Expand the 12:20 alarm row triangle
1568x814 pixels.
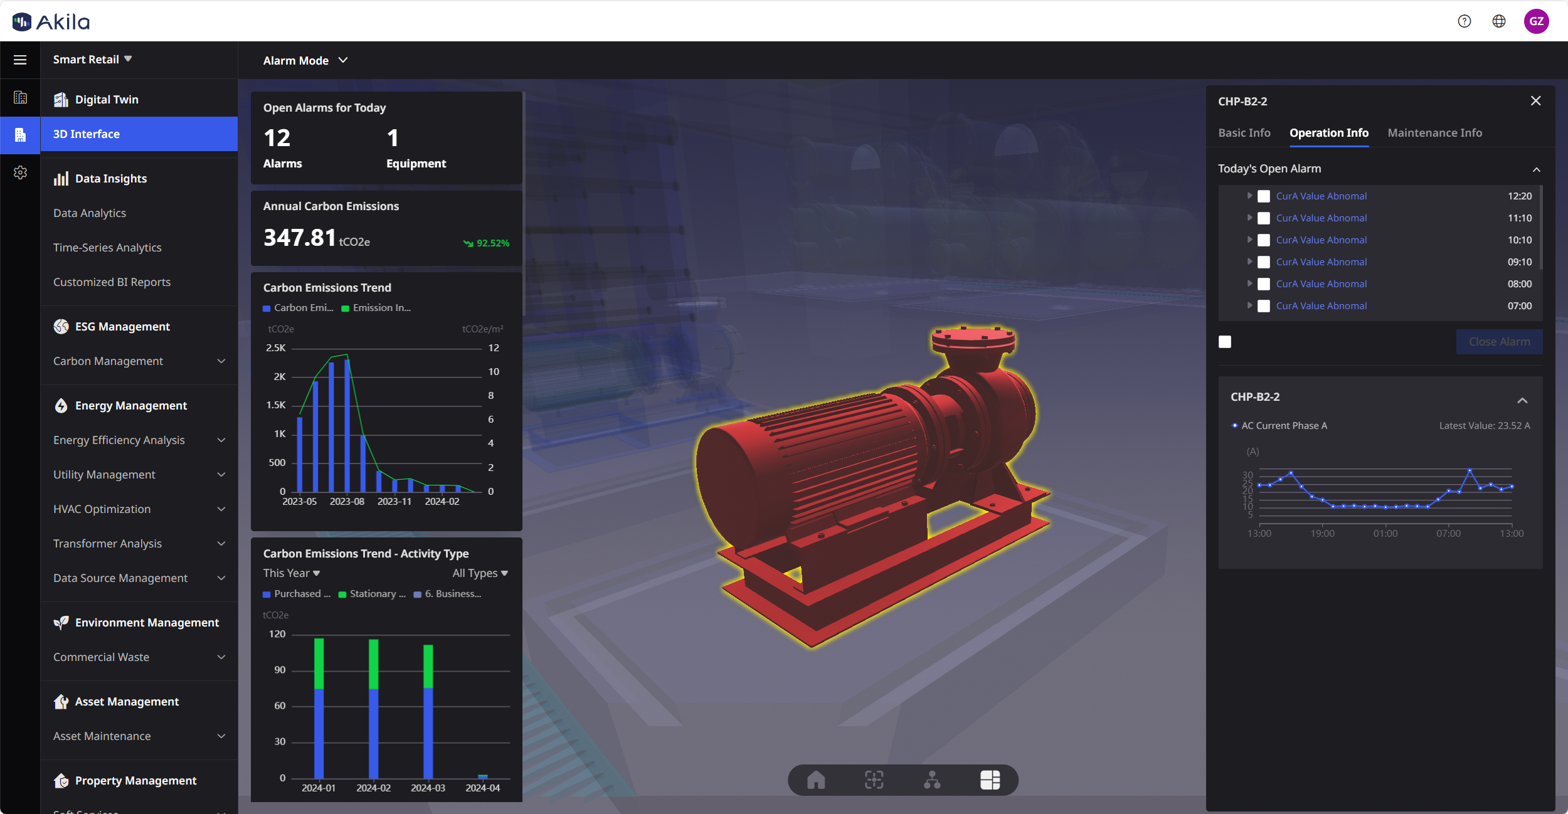[x=1249, y=196]
